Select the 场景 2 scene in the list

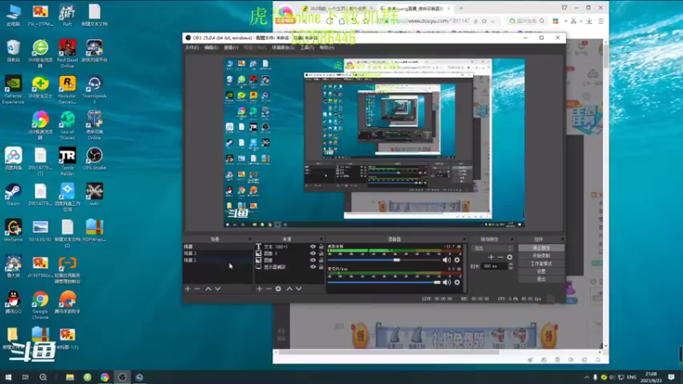click(x=217, y=260)
